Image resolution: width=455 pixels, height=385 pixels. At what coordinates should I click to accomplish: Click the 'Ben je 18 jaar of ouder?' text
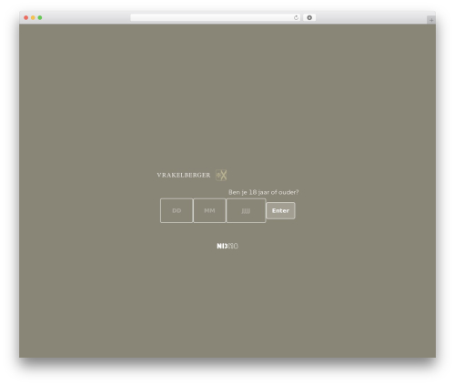pyautogui.click(x=264, y=192)
